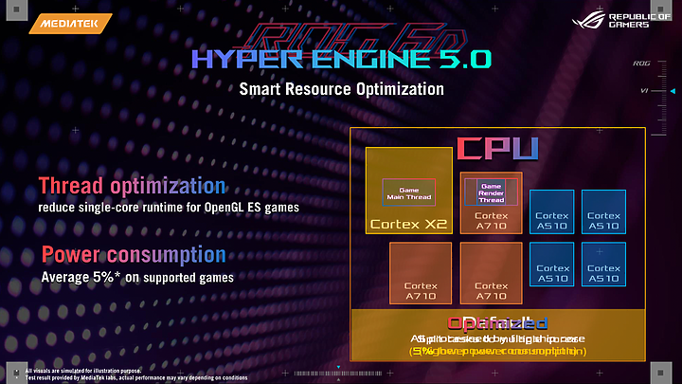Select the Republic of Gamers wordmark

point(639,21)
